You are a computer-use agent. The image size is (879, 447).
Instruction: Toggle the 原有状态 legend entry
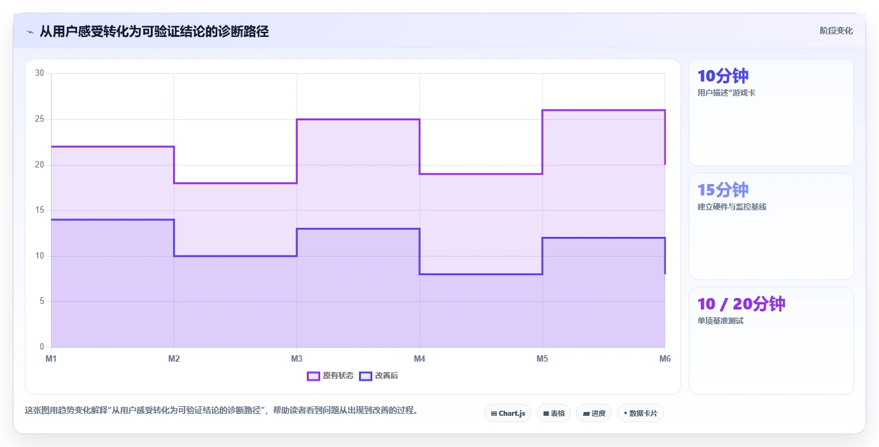tap(330, 376)
